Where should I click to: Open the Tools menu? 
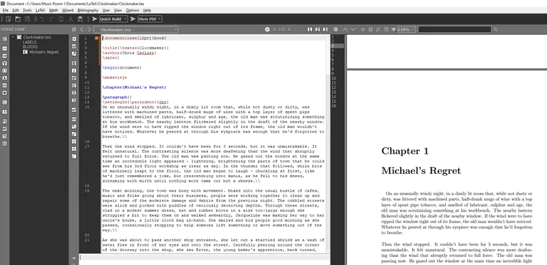point(27,11)
